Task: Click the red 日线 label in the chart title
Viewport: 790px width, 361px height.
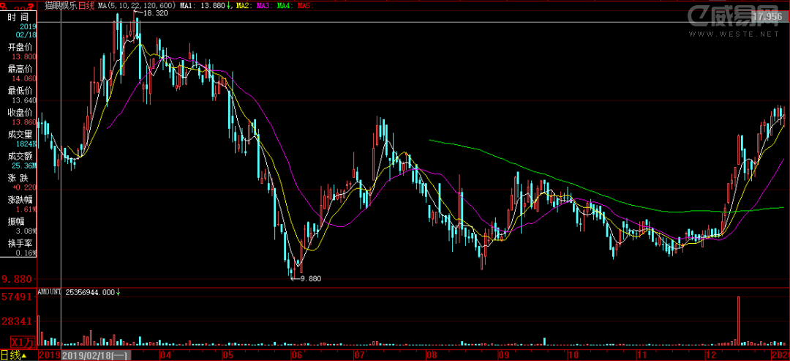Action: pos(86,6)
